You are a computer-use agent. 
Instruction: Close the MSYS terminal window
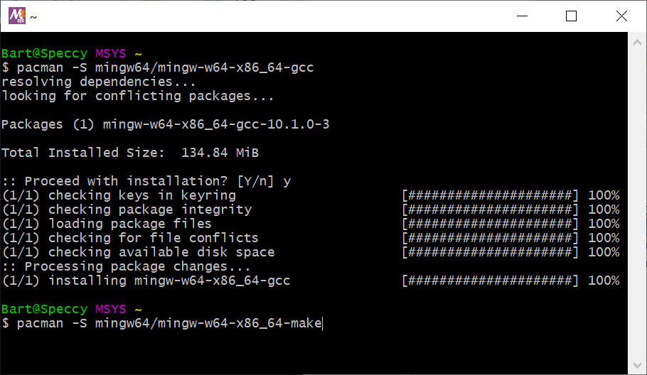point(621,16)
